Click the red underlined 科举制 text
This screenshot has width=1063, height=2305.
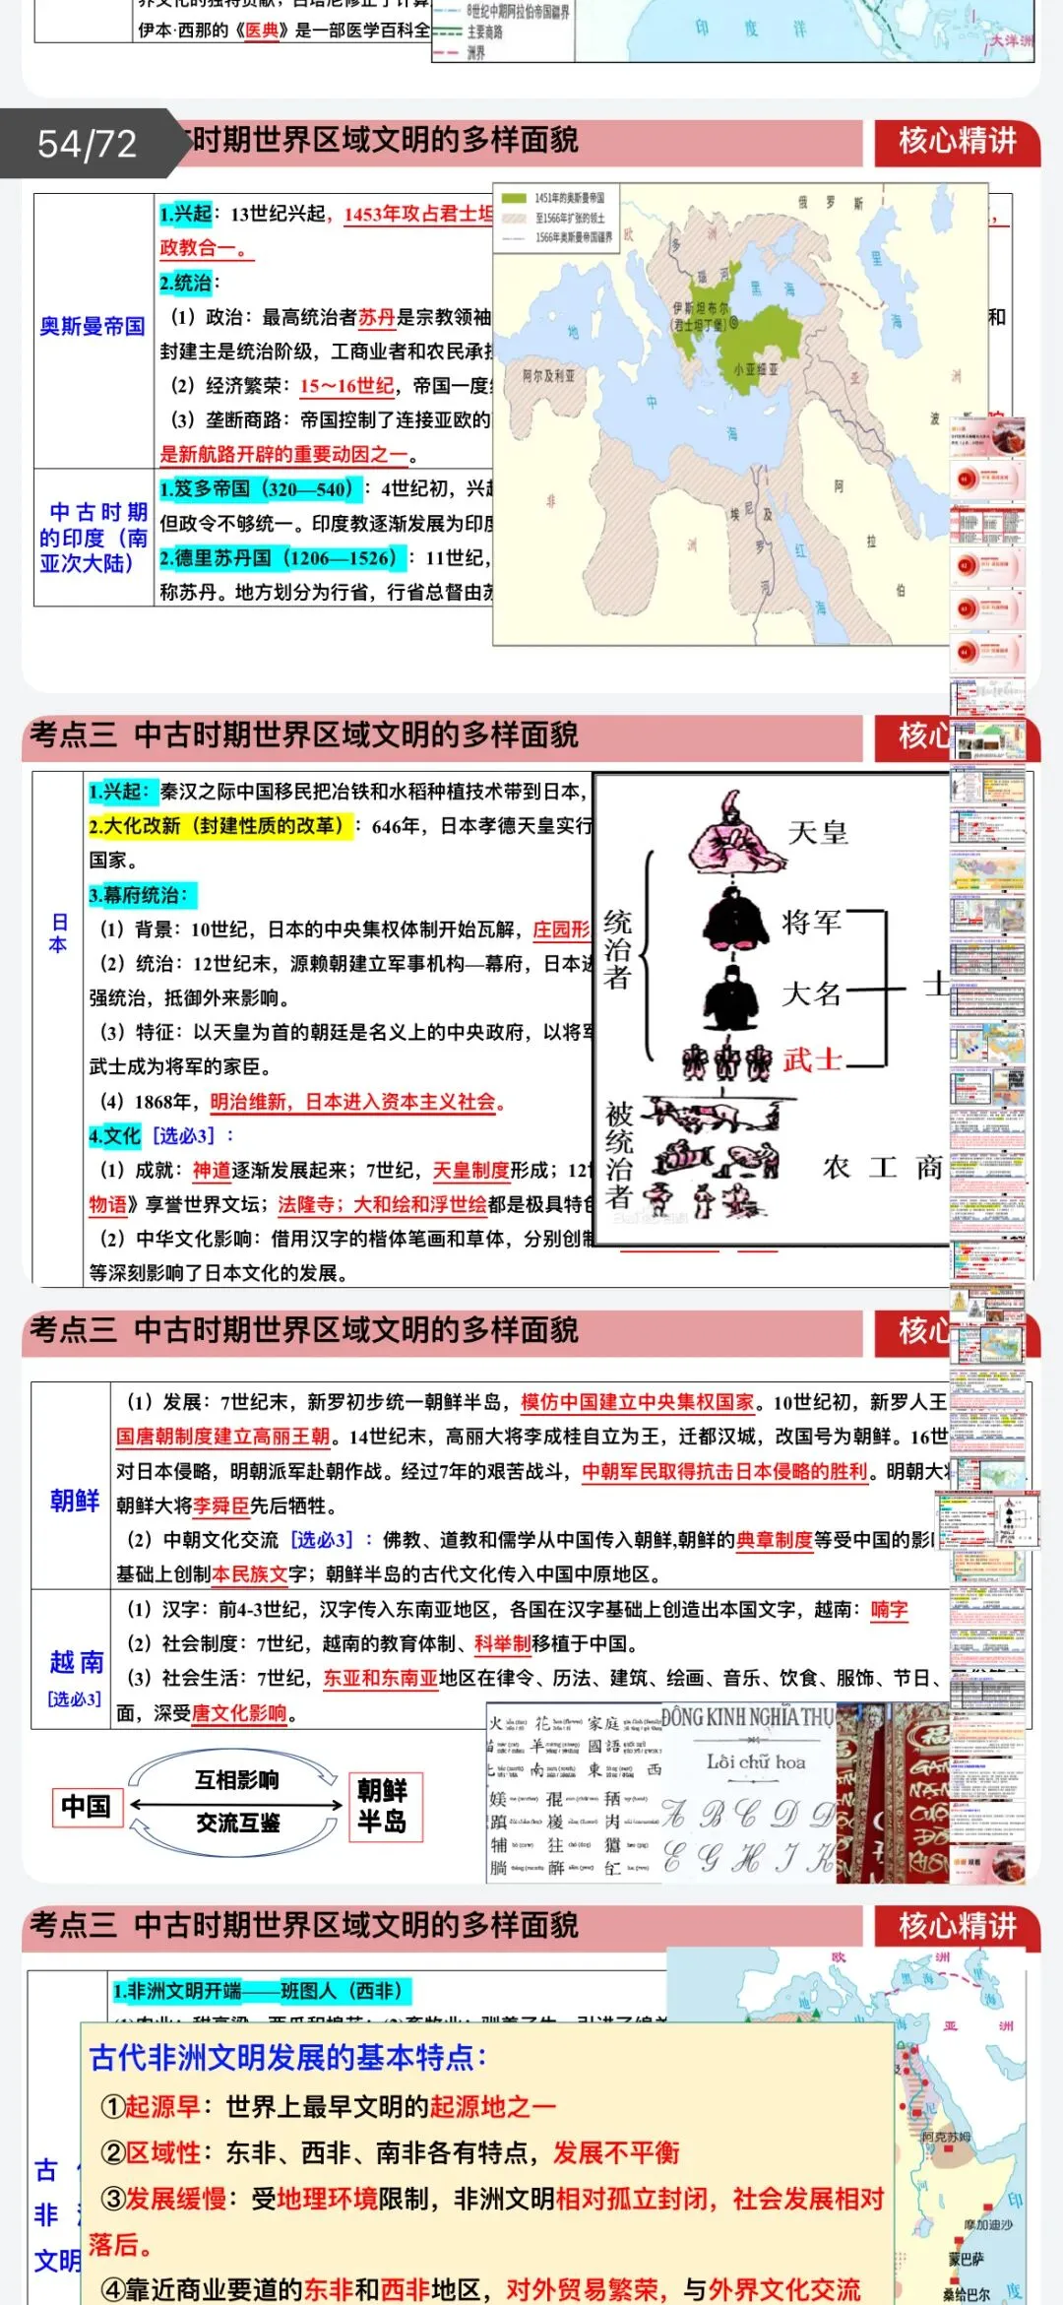[502, 1643]
